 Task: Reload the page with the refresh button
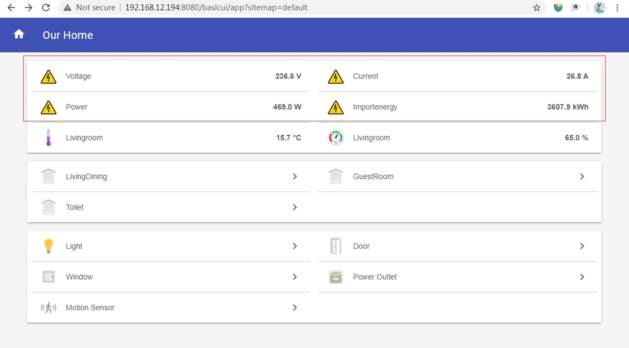[x=46, y=7]
